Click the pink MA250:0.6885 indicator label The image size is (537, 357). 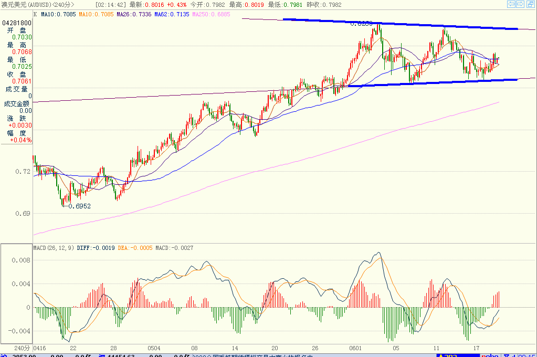pos(211,14)
